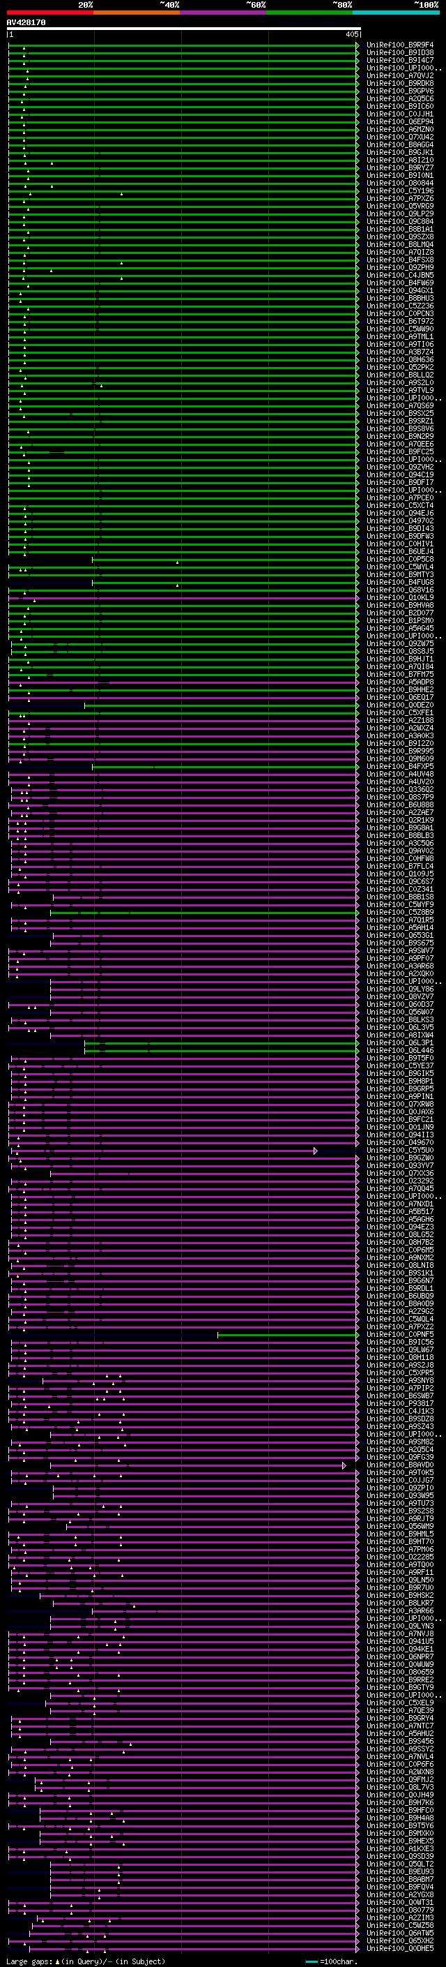446x1967 pixels.
Task: Select label UniRef100_C0PCN3
Action: [x=400, y=314]
